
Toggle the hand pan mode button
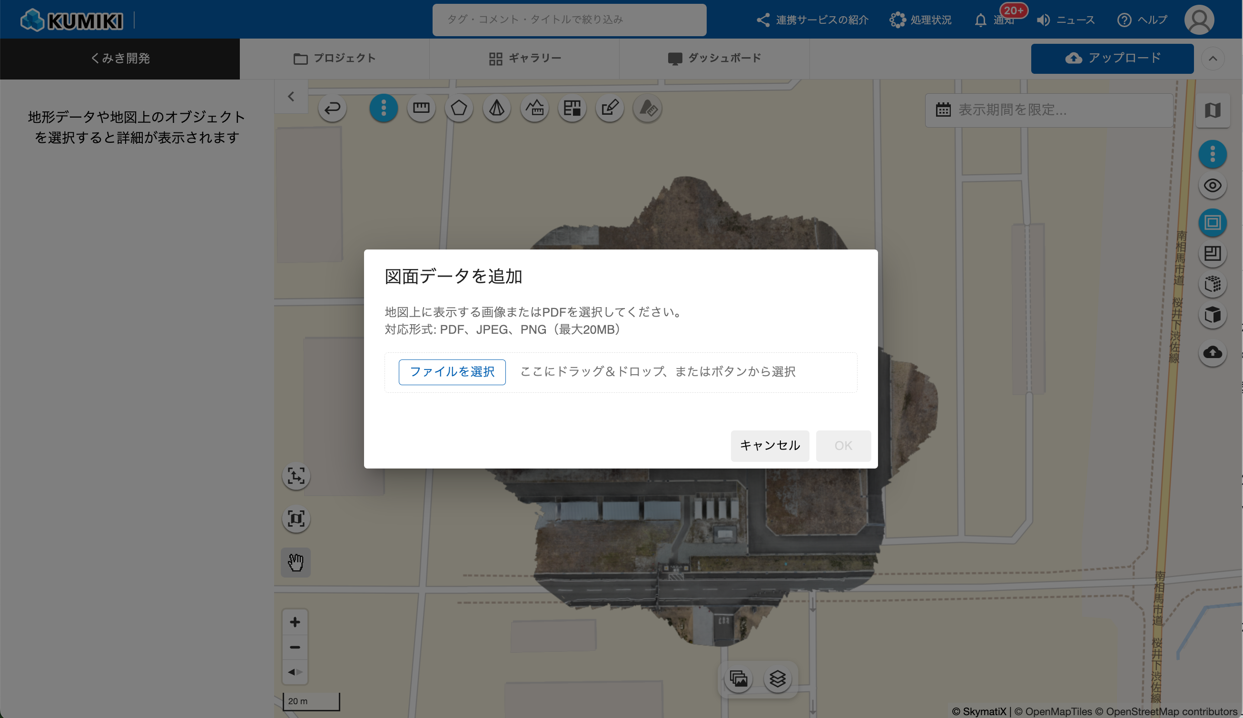296,562
